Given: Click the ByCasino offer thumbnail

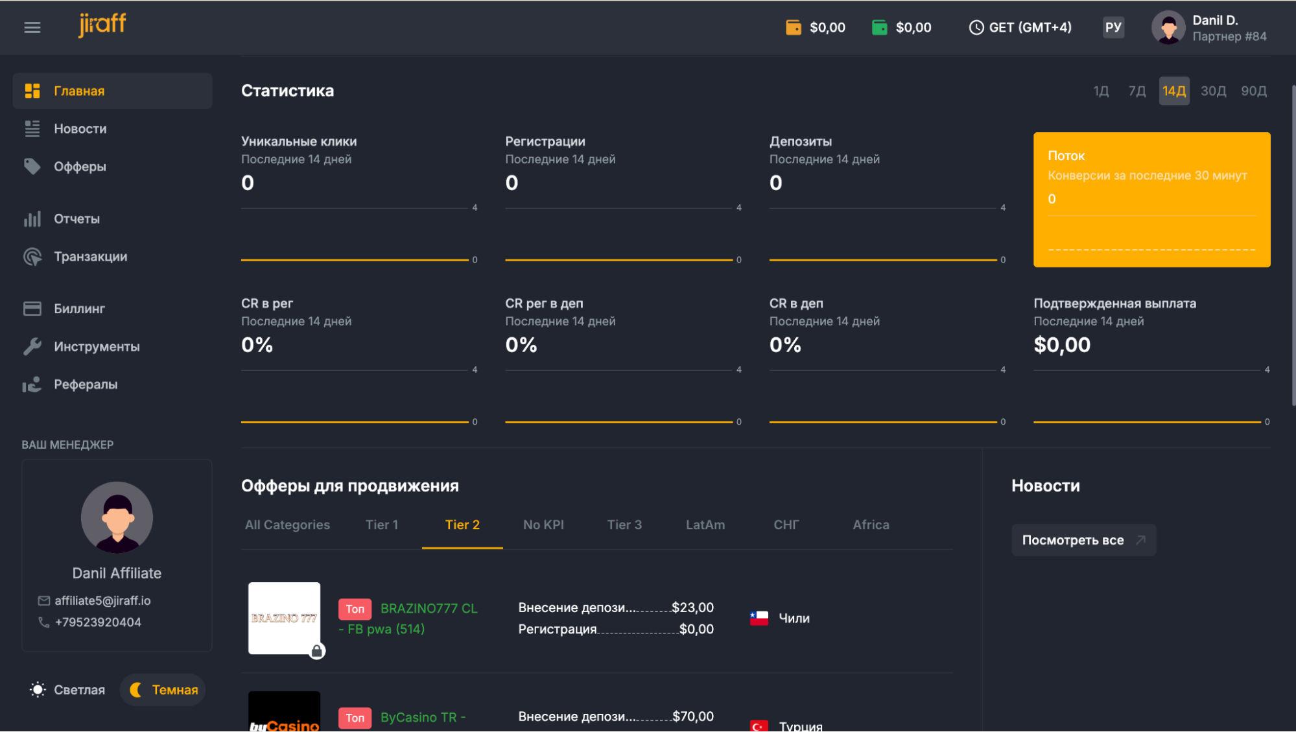Looking at the screenshot, I should tap(284, 712).
